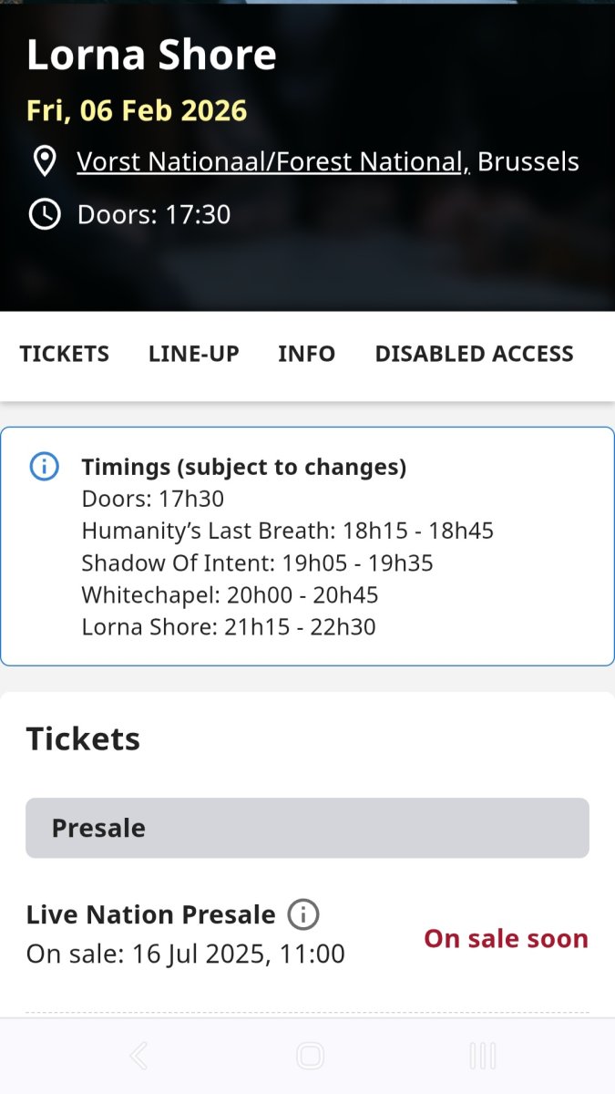Tap the Tickets section heading
615x1094 pixels.
point(83,738)
